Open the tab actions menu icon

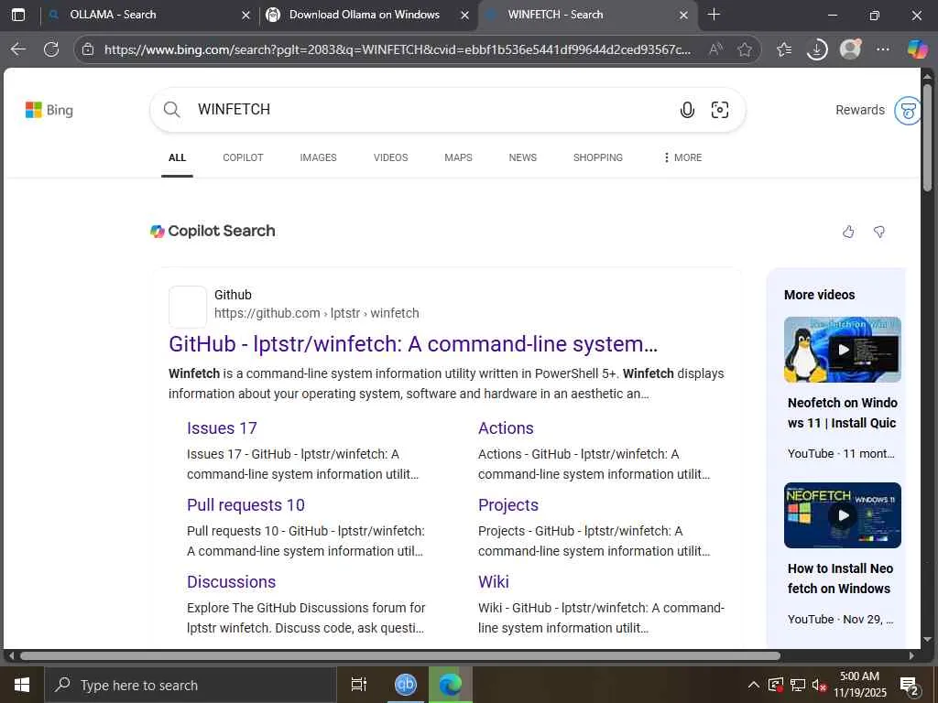18,15
